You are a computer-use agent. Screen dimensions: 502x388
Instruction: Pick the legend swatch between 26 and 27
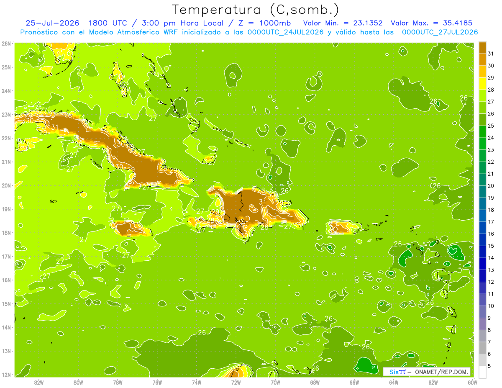pyautogui.click(x=482, y=108)
